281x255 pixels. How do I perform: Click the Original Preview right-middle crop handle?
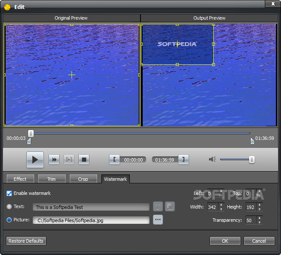(139, 75)
